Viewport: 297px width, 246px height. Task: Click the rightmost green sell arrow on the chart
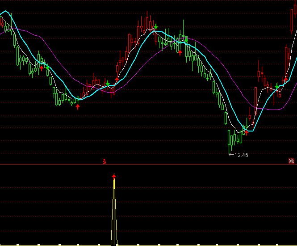coord(277,85)
